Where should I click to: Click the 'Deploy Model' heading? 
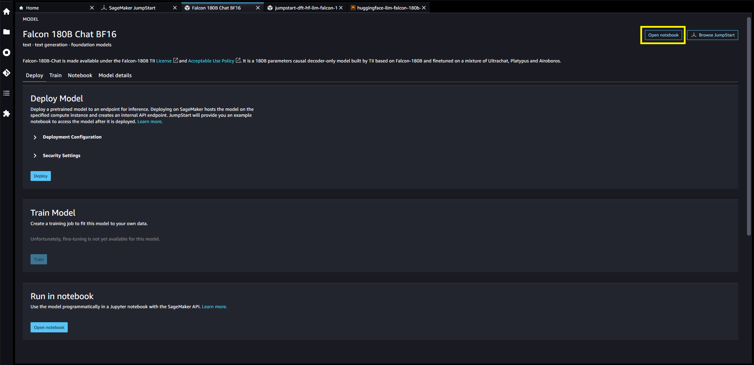pos(57,99)
